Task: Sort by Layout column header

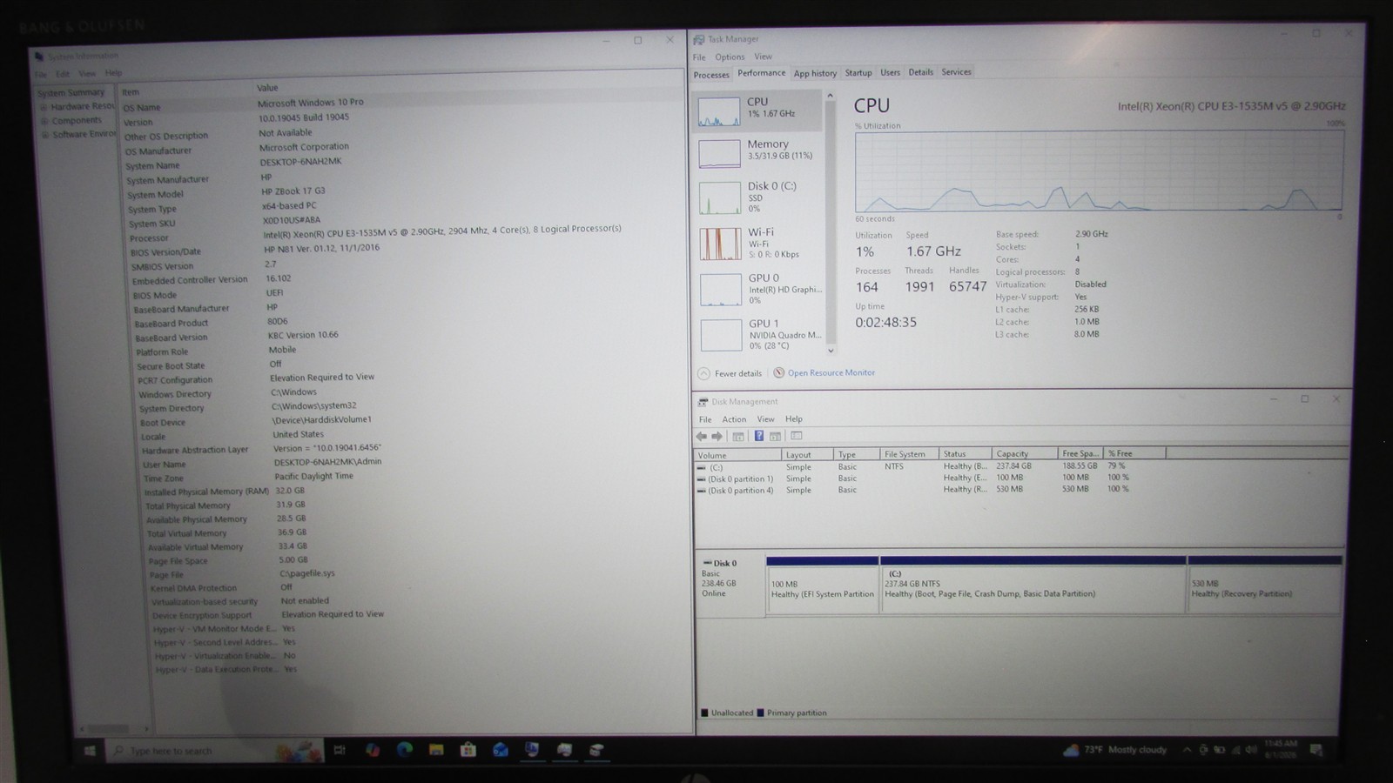Action: (807, 455)
